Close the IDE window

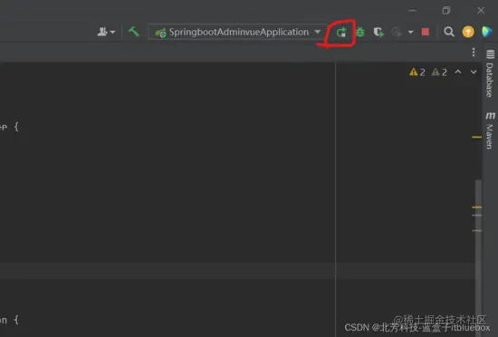tap(481, 11)
